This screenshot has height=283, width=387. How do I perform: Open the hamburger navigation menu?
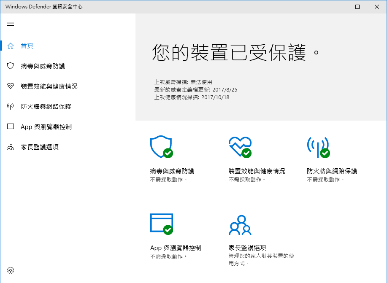coord(11,24)
